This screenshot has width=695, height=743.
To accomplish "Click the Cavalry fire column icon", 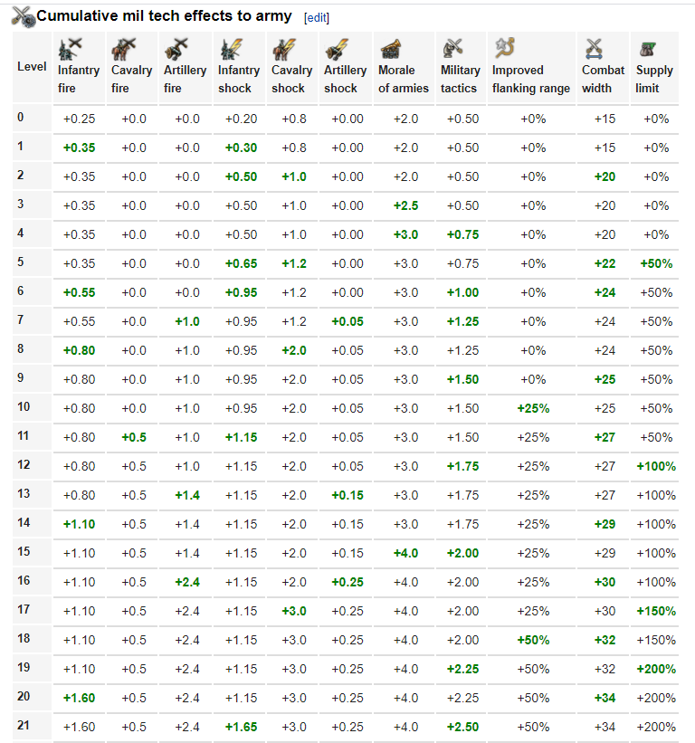I will (122, 49).
